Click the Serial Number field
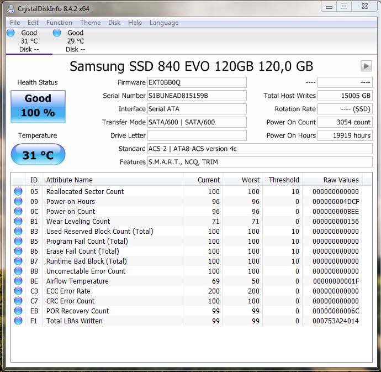Viewport: 381px width, 372px height. tap(197, 96)
